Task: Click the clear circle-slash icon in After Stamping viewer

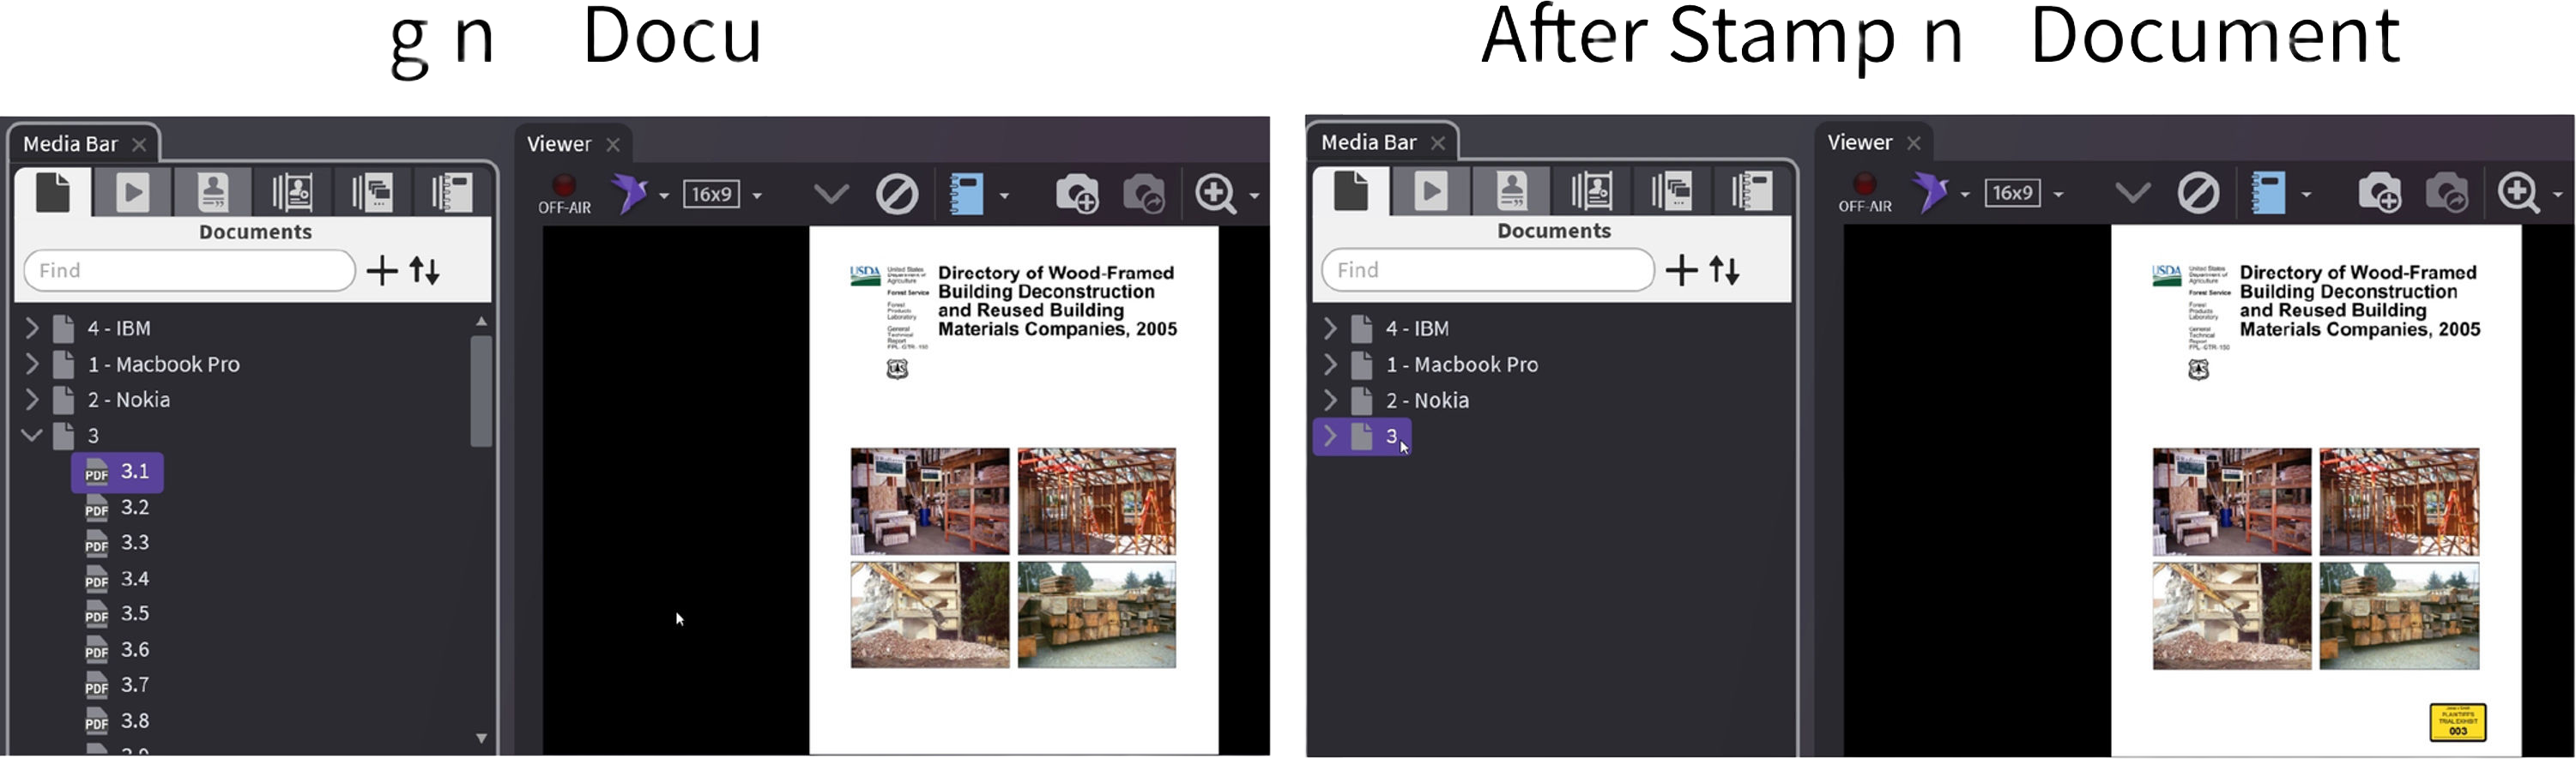Action: [2197, 192]
